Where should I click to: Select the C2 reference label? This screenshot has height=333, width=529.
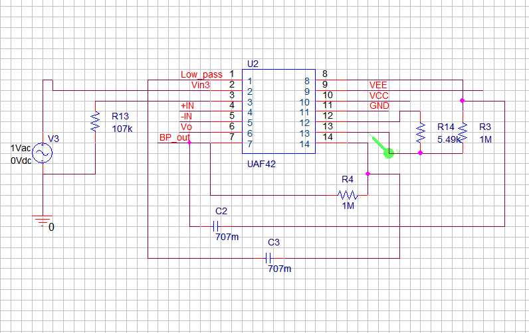(x=221, y=211)
